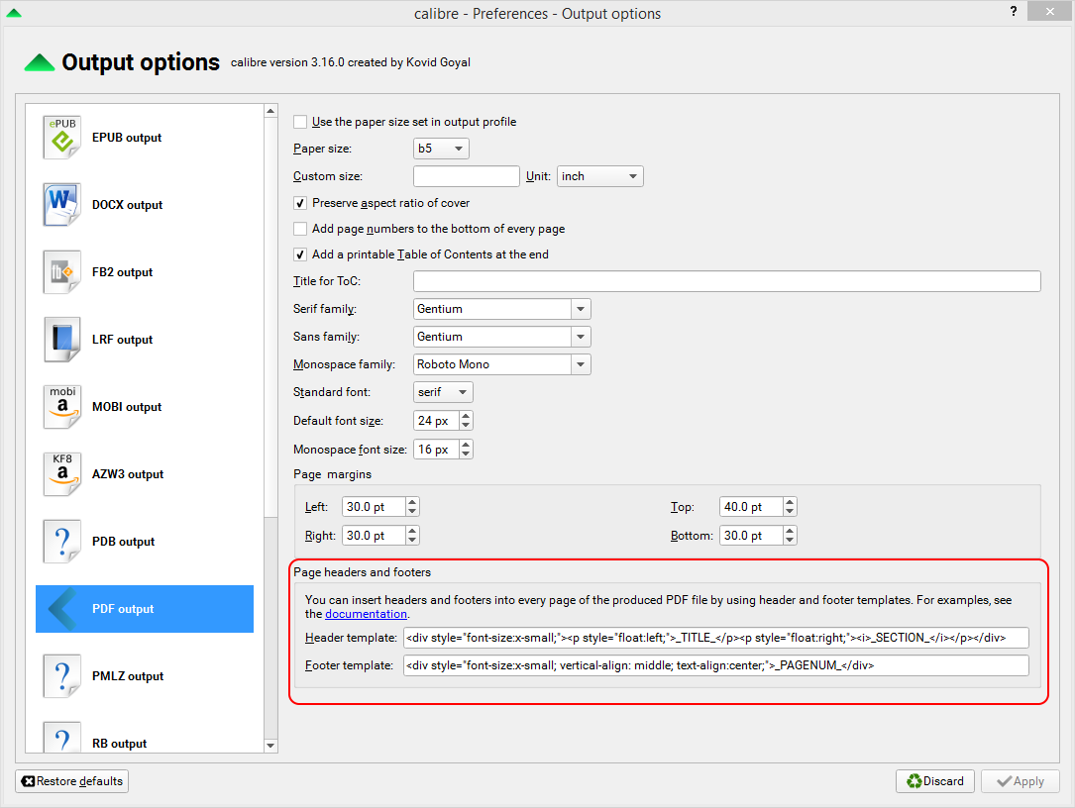The height and width of the screenshot is (808, 1075).
Task: Click the 'Page margins' label
Action: [x=333, y=475]
